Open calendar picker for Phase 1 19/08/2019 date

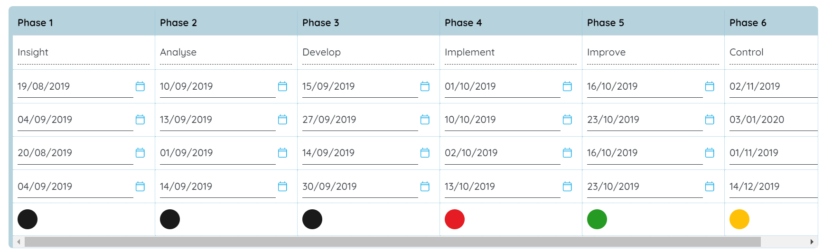pyautogui.click(x=140, y=86)
